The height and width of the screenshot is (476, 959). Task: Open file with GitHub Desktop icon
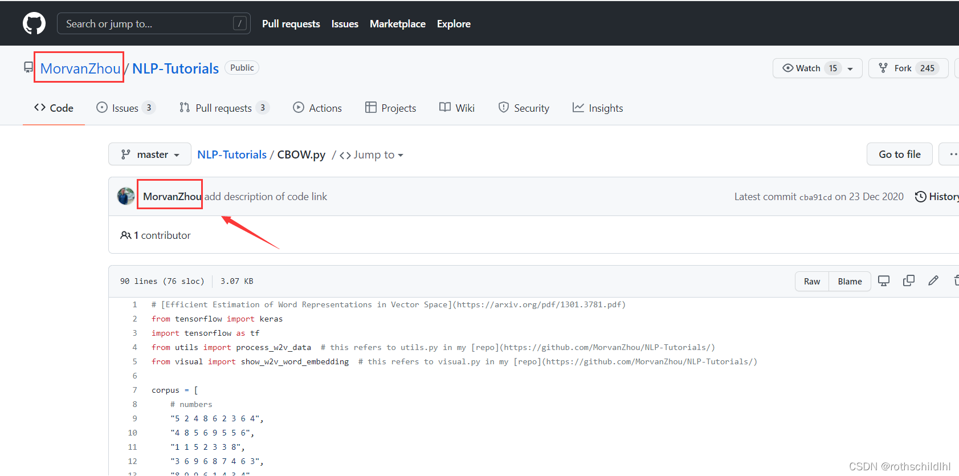click(x=884, y=280)
